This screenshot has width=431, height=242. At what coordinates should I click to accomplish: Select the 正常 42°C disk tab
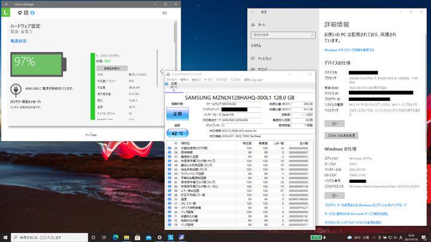174,87
